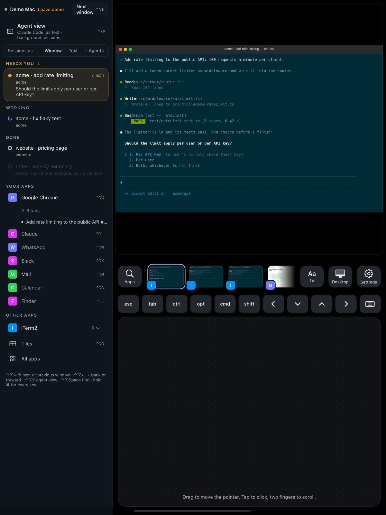Open Agent view terminal icon
Image resolution: width=386 pixels, height=515 pixels.
pos(10,31)
